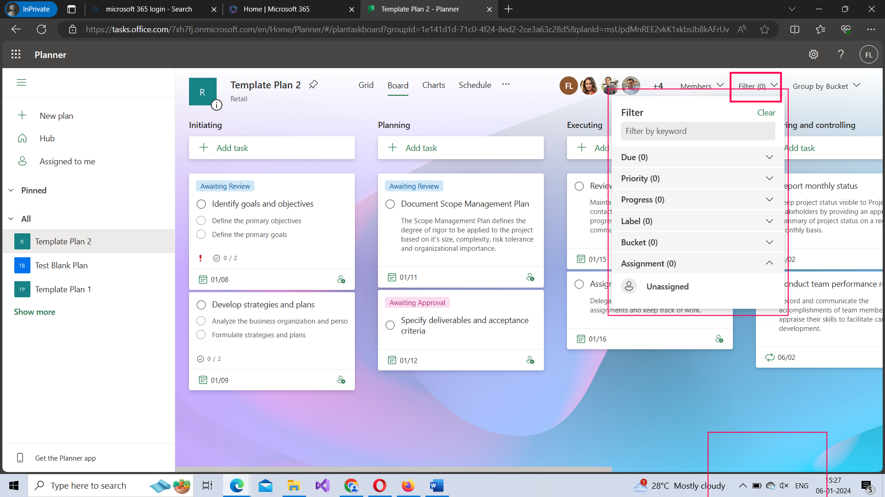Viewport: 885px width, 497px height.
Task: Open Microsoft Edge from the taskbar
Action: click(x=236, y=485)
